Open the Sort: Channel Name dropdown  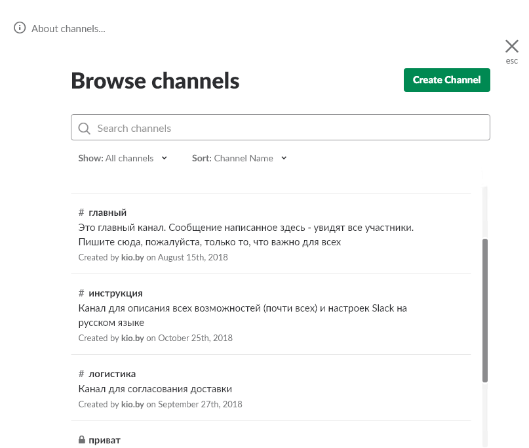pos(239,158)
